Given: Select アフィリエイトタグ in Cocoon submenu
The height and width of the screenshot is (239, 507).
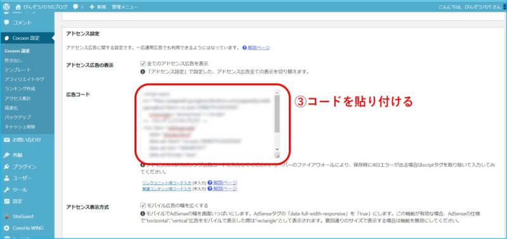Looking at the screenshot, I should [x=24, y=79].
